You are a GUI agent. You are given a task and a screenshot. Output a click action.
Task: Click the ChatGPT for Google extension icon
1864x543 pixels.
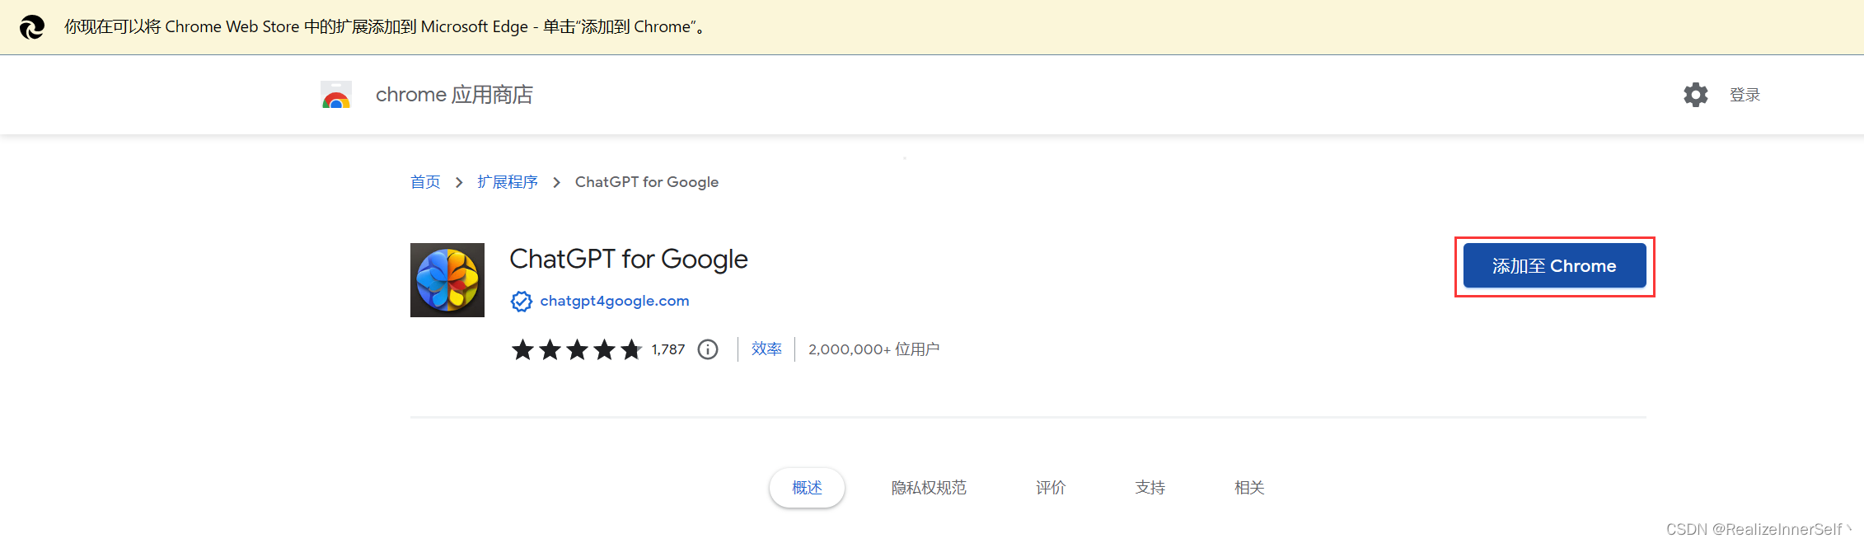(447, 280)
